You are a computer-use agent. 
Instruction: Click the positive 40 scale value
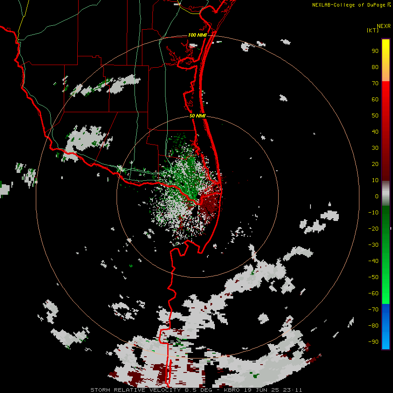tap(375, 132)
